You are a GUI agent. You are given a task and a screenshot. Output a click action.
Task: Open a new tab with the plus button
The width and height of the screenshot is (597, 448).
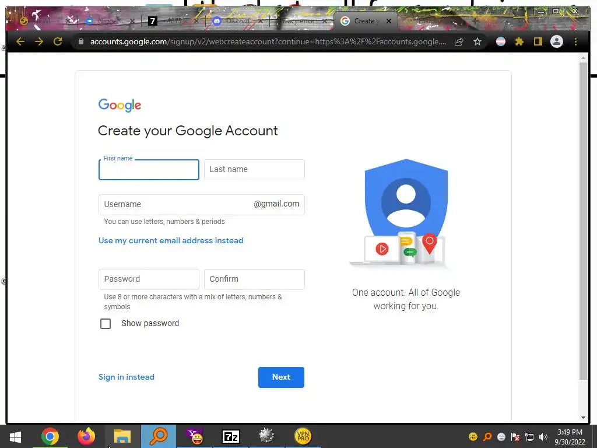click(x=475, y=21)
